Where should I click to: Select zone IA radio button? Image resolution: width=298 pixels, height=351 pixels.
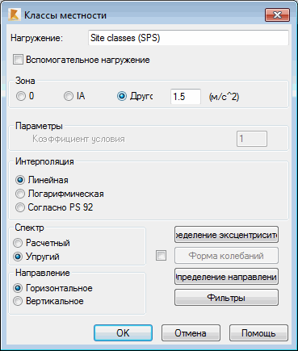[69, 96]
